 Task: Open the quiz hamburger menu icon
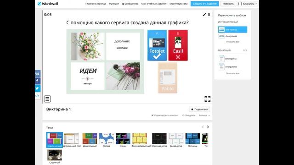(x=47, y=99)
